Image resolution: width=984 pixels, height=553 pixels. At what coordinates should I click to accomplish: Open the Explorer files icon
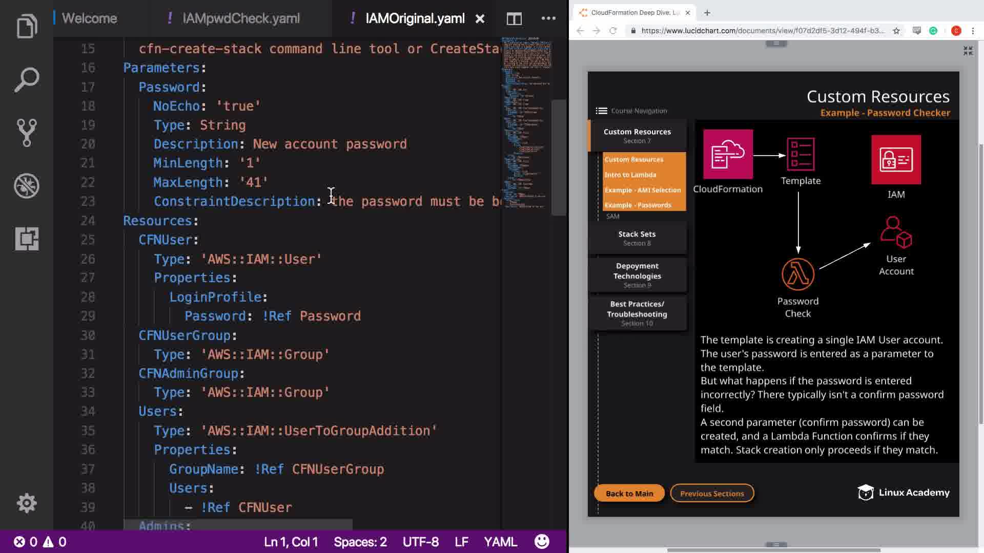(x=27, y=27)
